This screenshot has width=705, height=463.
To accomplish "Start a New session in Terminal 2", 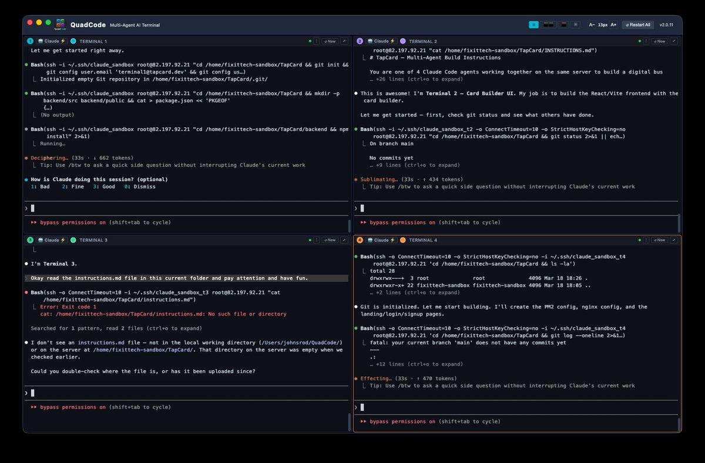I will click(x=659, y=41).
